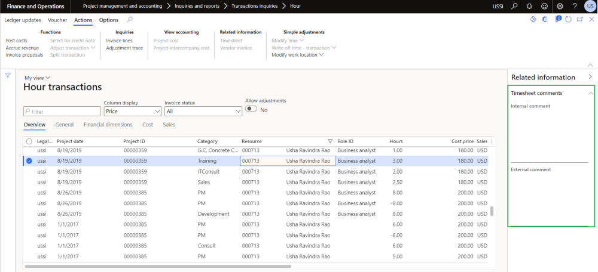This screenshot has width=598, height=272.
Task: Click the search magnifier in the top bar
Action: coord(514,6)
